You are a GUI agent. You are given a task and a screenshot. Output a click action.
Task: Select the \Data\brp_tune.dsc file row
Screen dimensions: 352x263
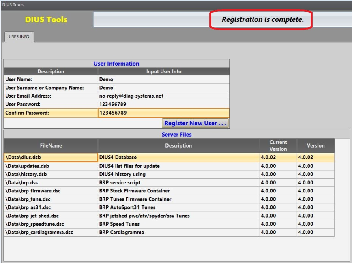click(x=51, y=199)
